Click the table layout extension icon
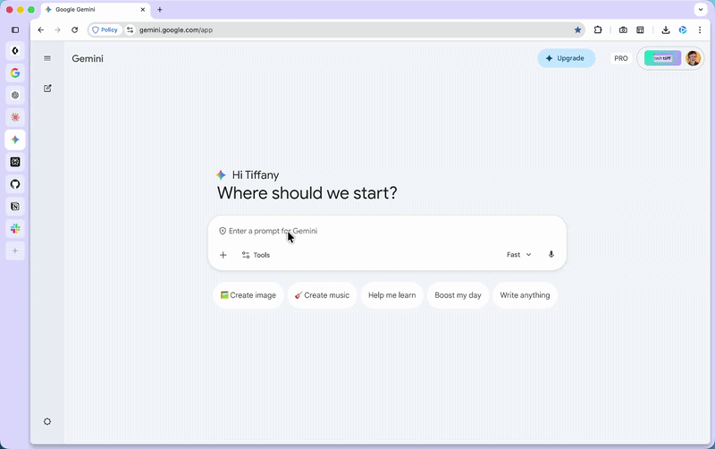The height and width of the screenshot is (449, 715). click(640, 30)
